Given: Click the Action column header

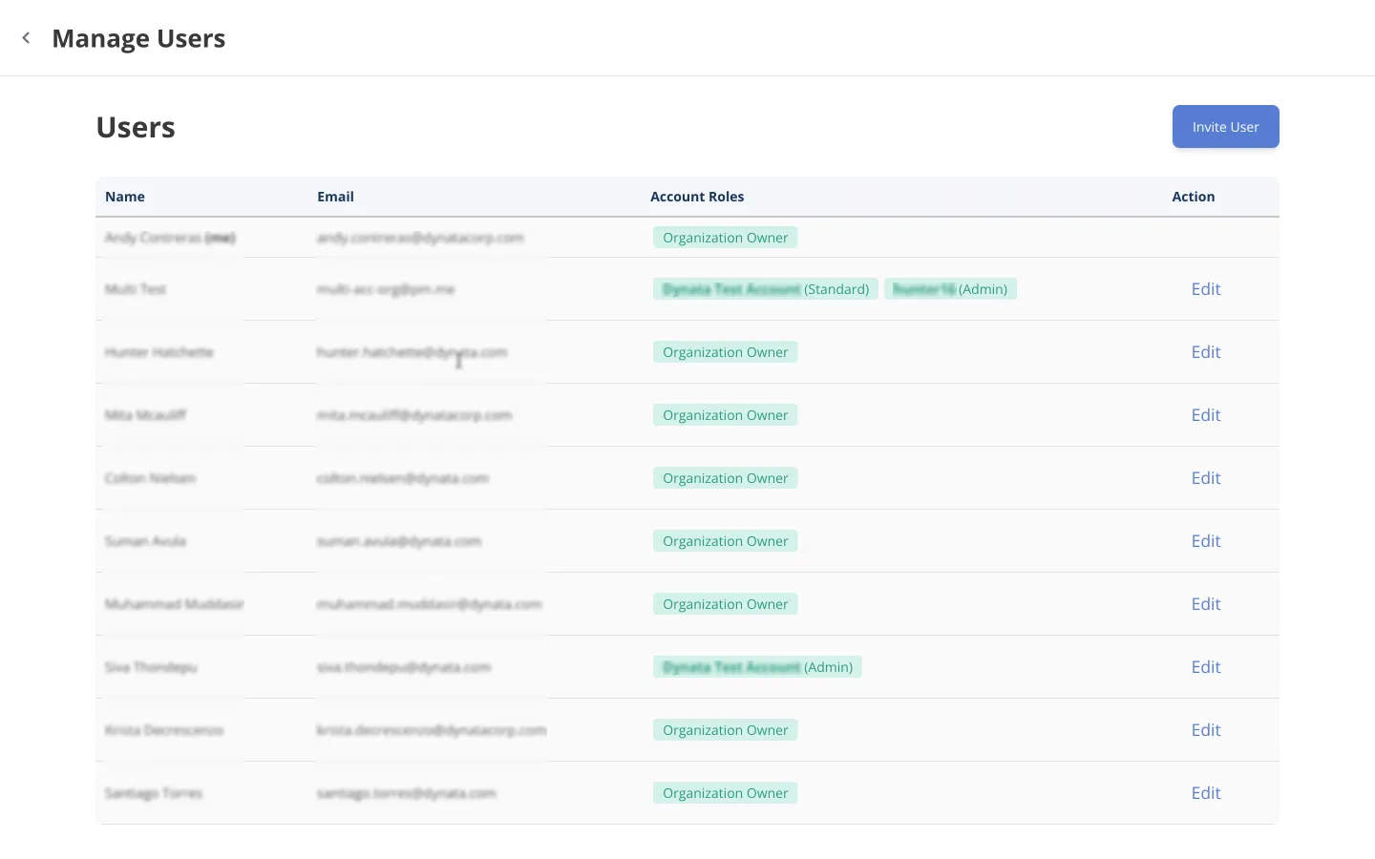Looking at the screenshot, I should coord(1193,197).
